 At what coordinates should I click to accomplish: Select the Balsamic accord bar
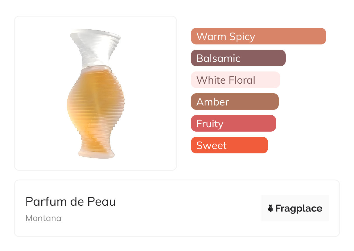238,58
